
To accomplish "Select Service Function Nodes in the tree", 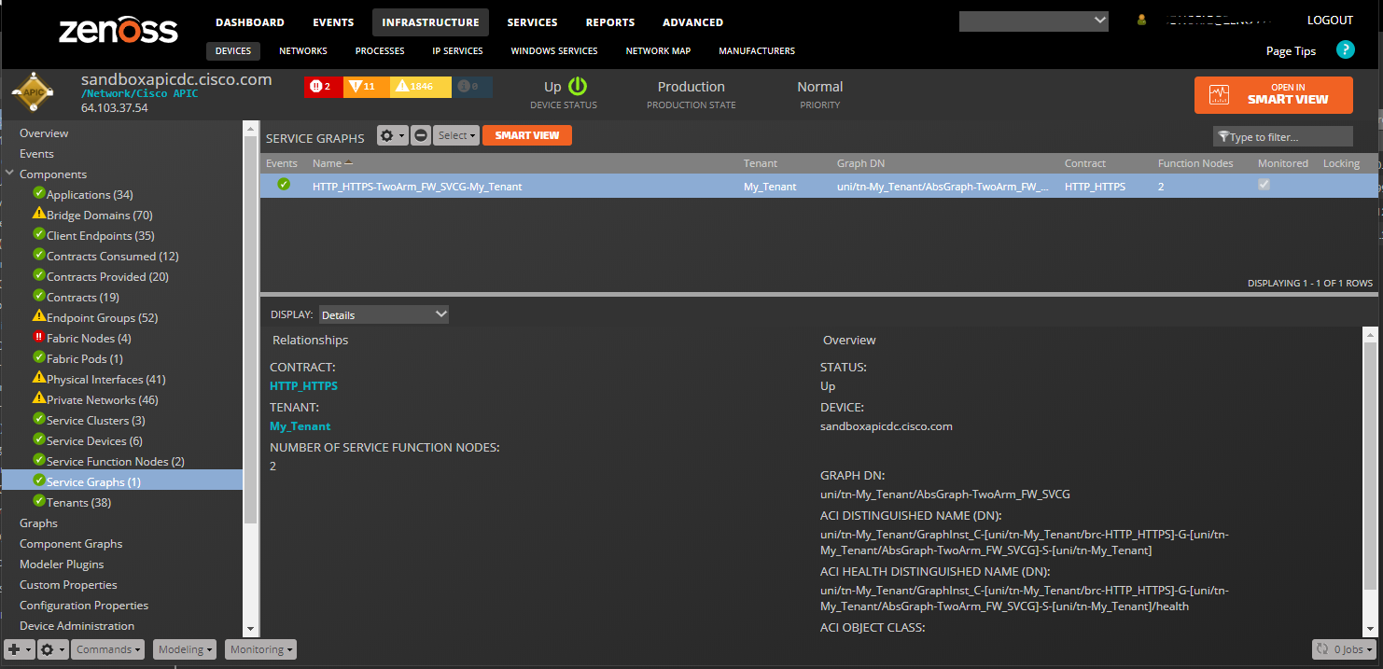I will click(x=116, y=461).
